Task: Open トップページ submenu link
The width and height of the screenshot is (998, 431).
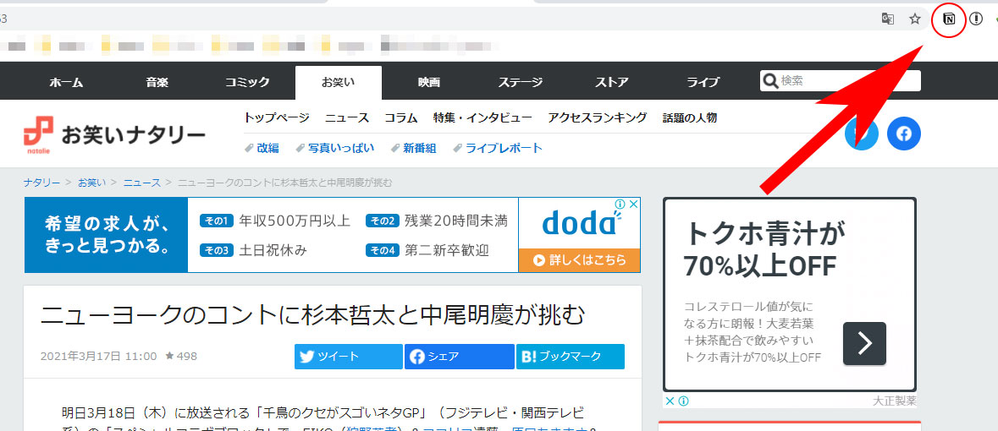Action: (276, 117)
